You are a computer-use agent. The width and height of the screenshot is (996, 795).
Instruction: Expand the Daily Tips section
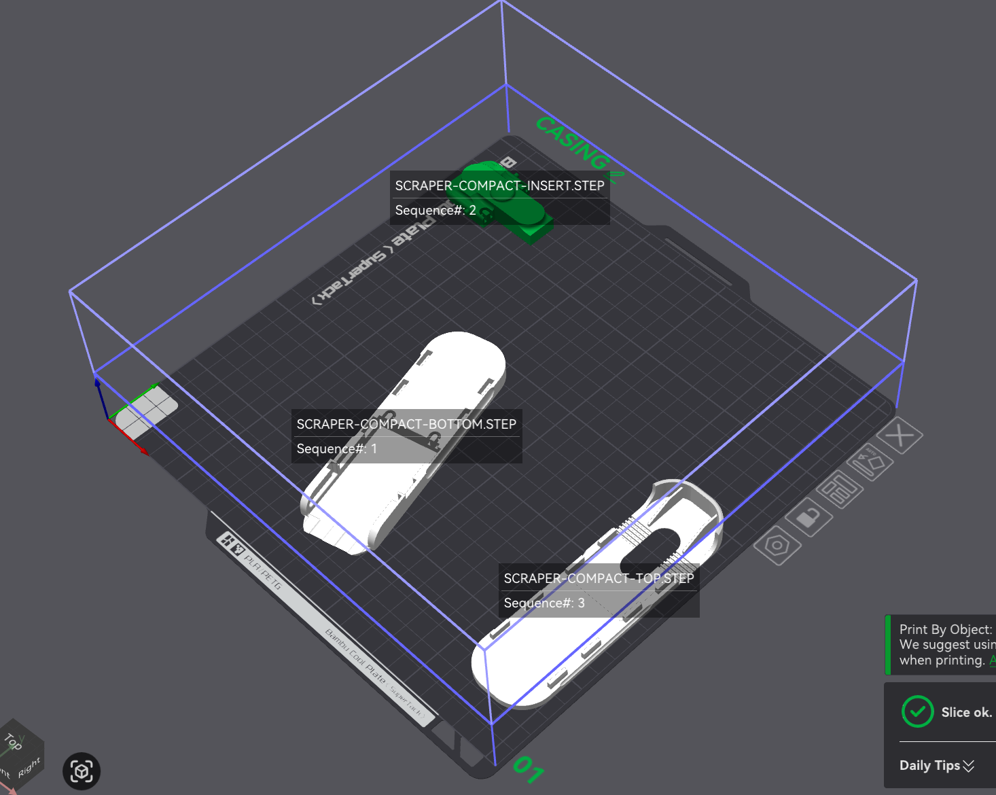point(937,766)
